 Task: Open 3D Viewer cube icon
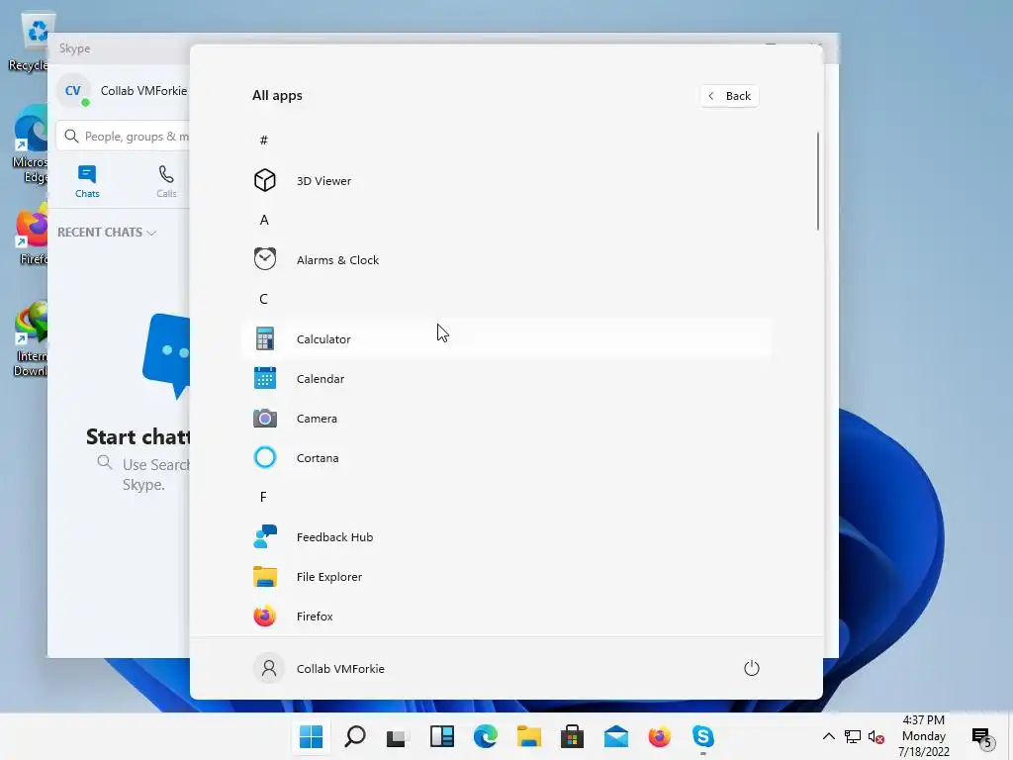pyautogui.click(x=265, y=180)
